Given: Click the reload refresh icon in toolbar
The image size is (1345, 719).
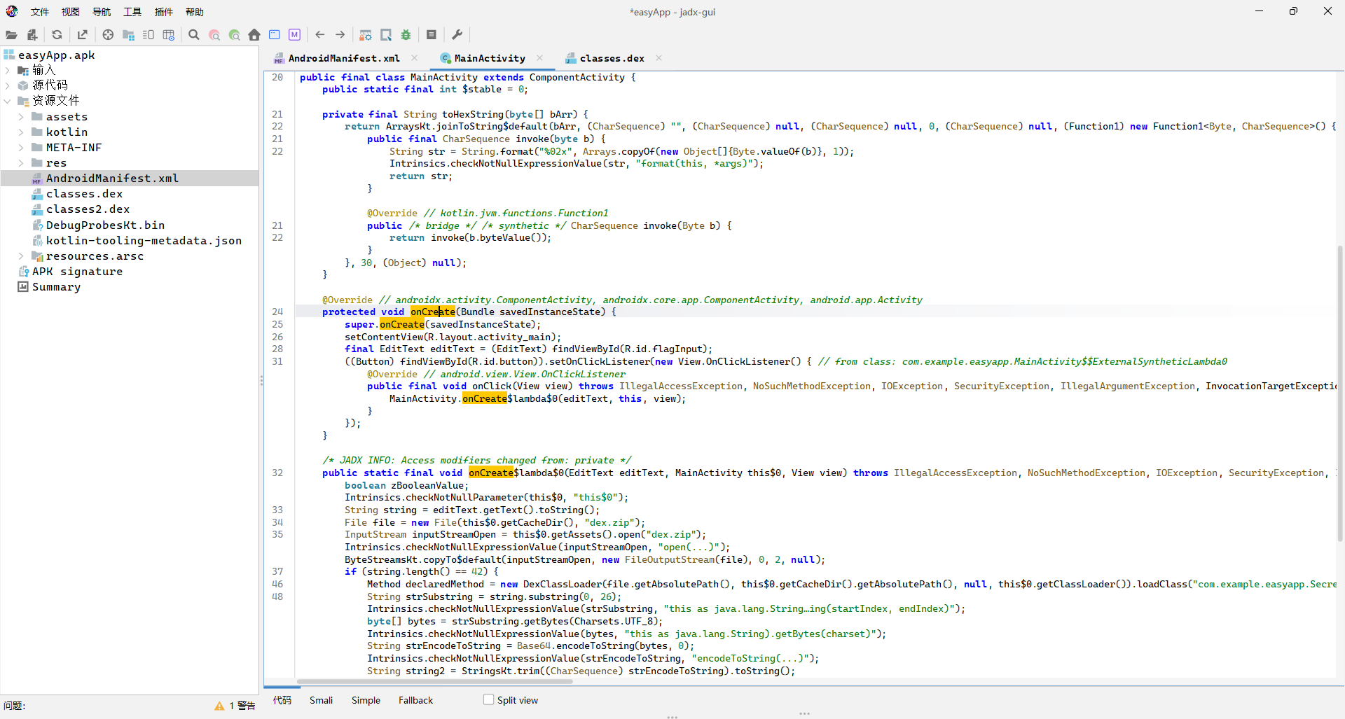Looking at the screenshot, I should 57,35.
